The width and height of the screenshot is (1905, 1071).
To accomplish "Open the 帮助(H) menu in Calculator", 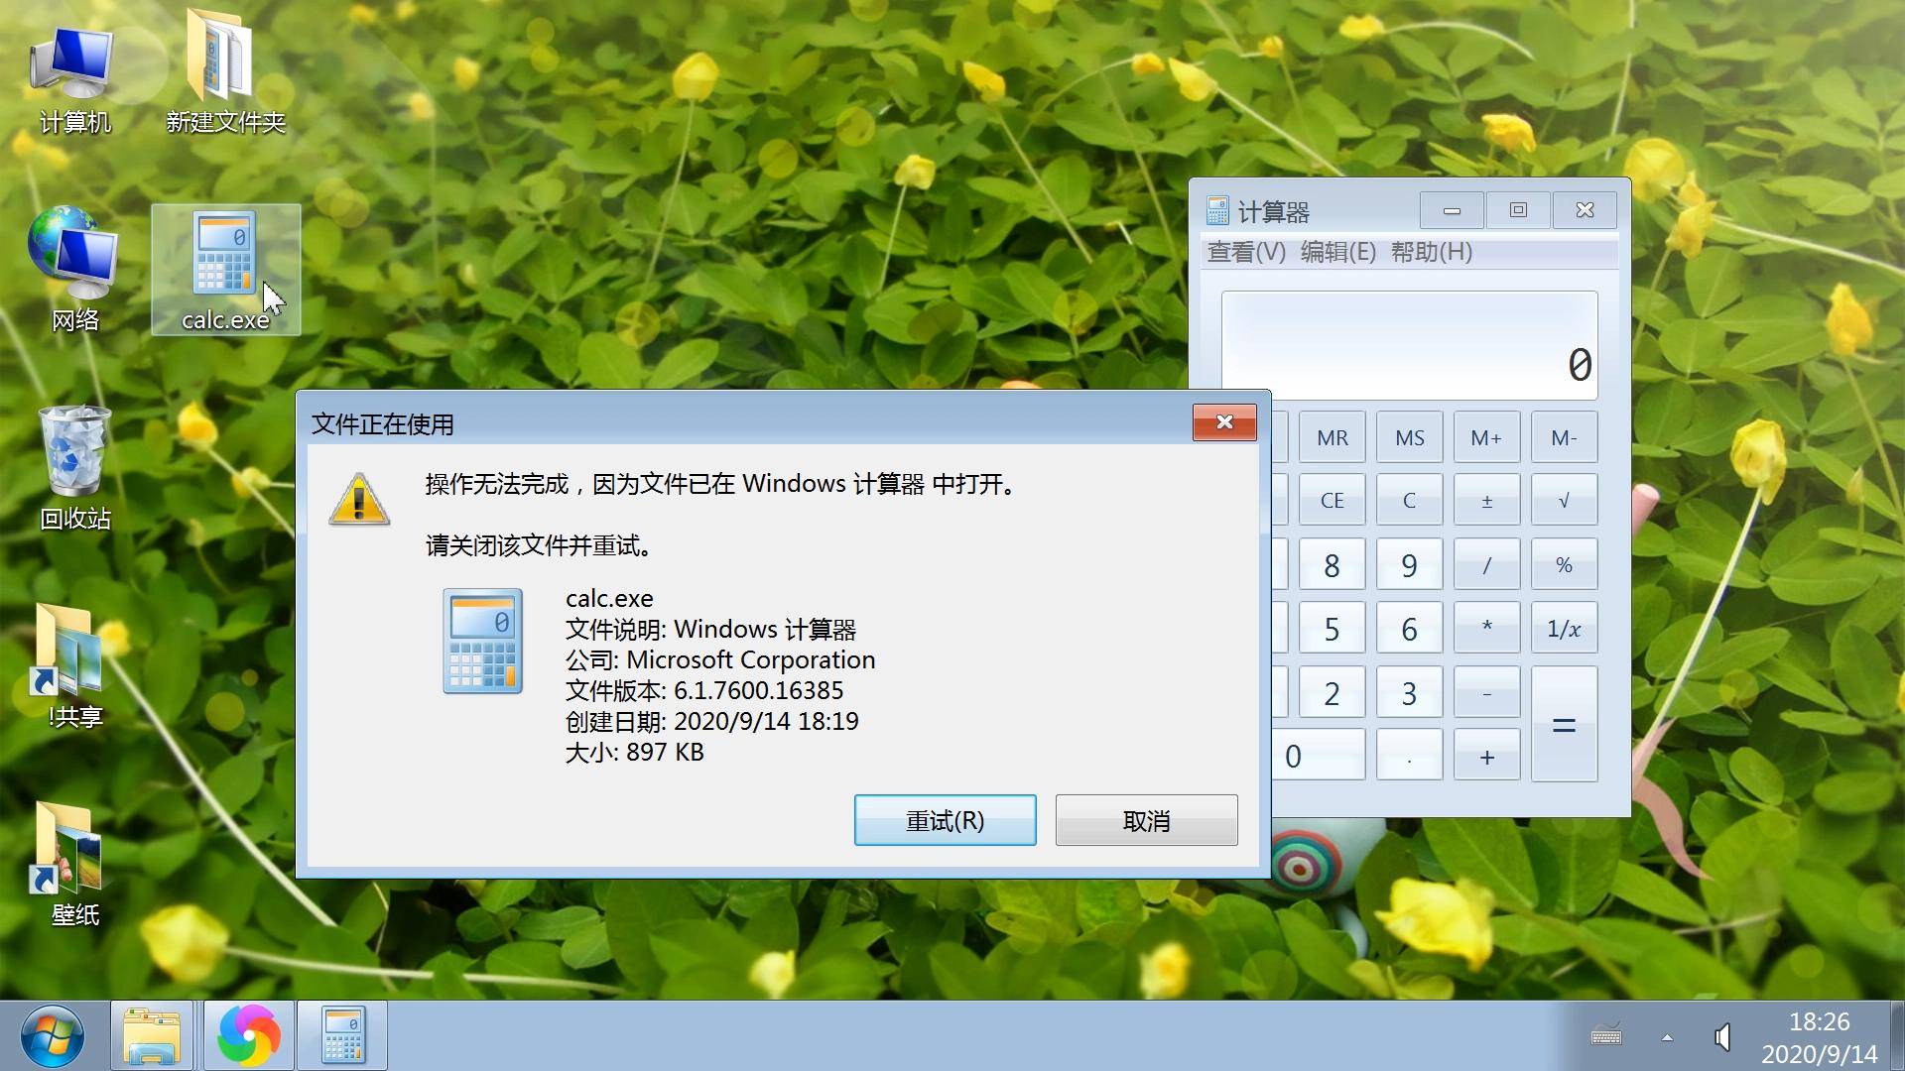I will click(x=1429, y=251).
